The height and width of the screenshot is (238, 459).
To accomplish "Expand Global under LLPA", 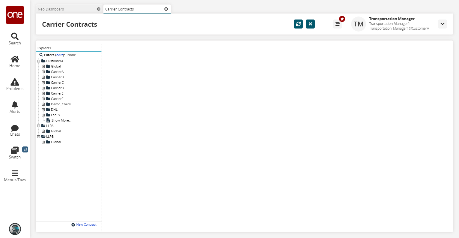I will 43,131.
